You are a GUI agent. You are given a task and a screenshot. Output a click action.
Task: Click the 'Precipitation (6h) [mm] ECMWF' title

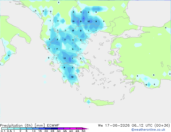pos(30,126)
